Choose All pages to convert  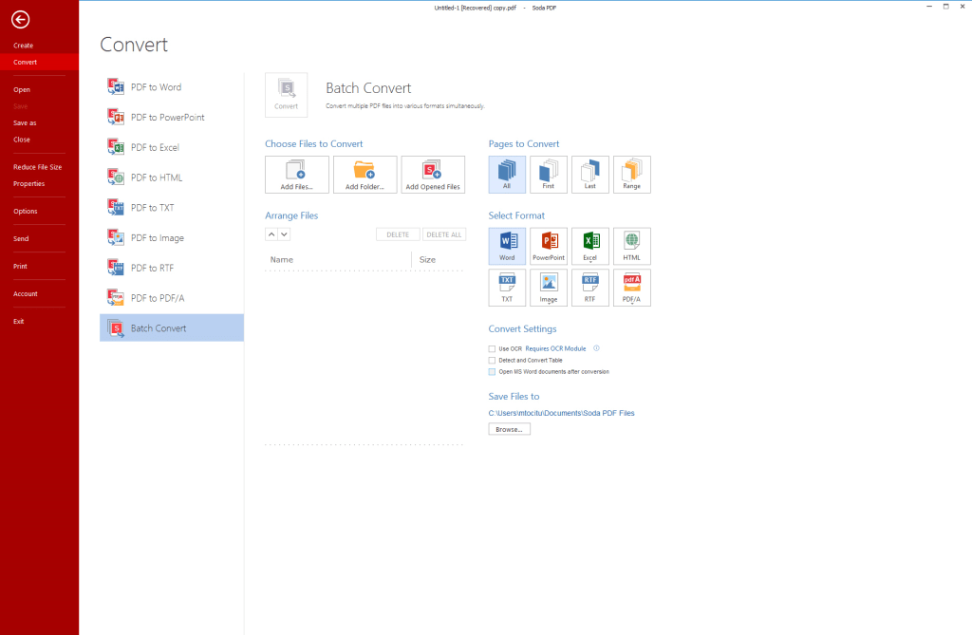(507, 175)
